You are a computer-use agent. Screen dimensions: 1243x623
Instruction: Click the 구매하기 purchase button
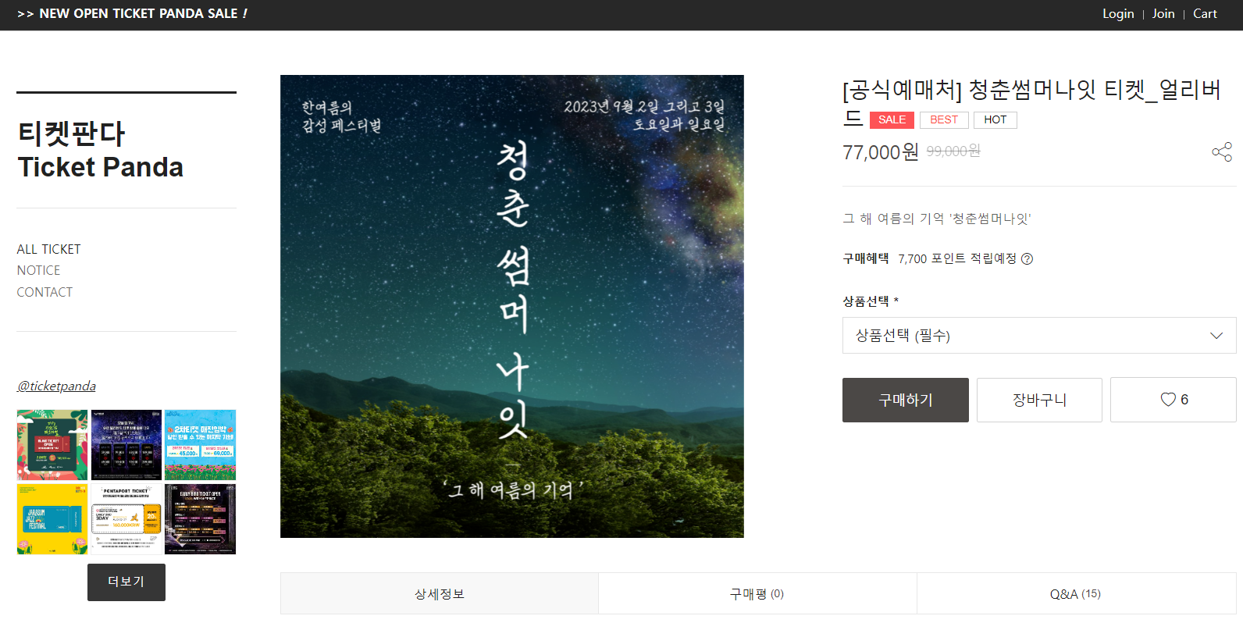[906, 400]
